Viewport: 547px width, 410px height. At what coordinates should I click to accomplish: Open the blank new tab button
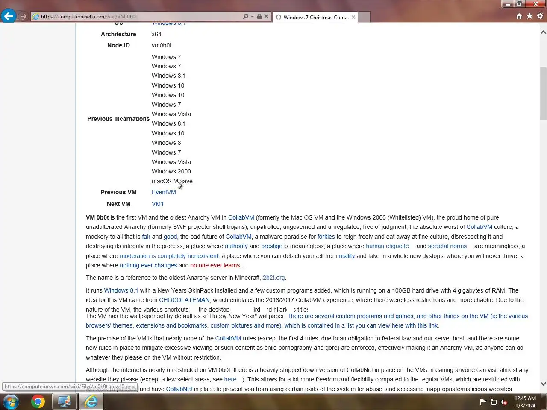tap(364, 17)
